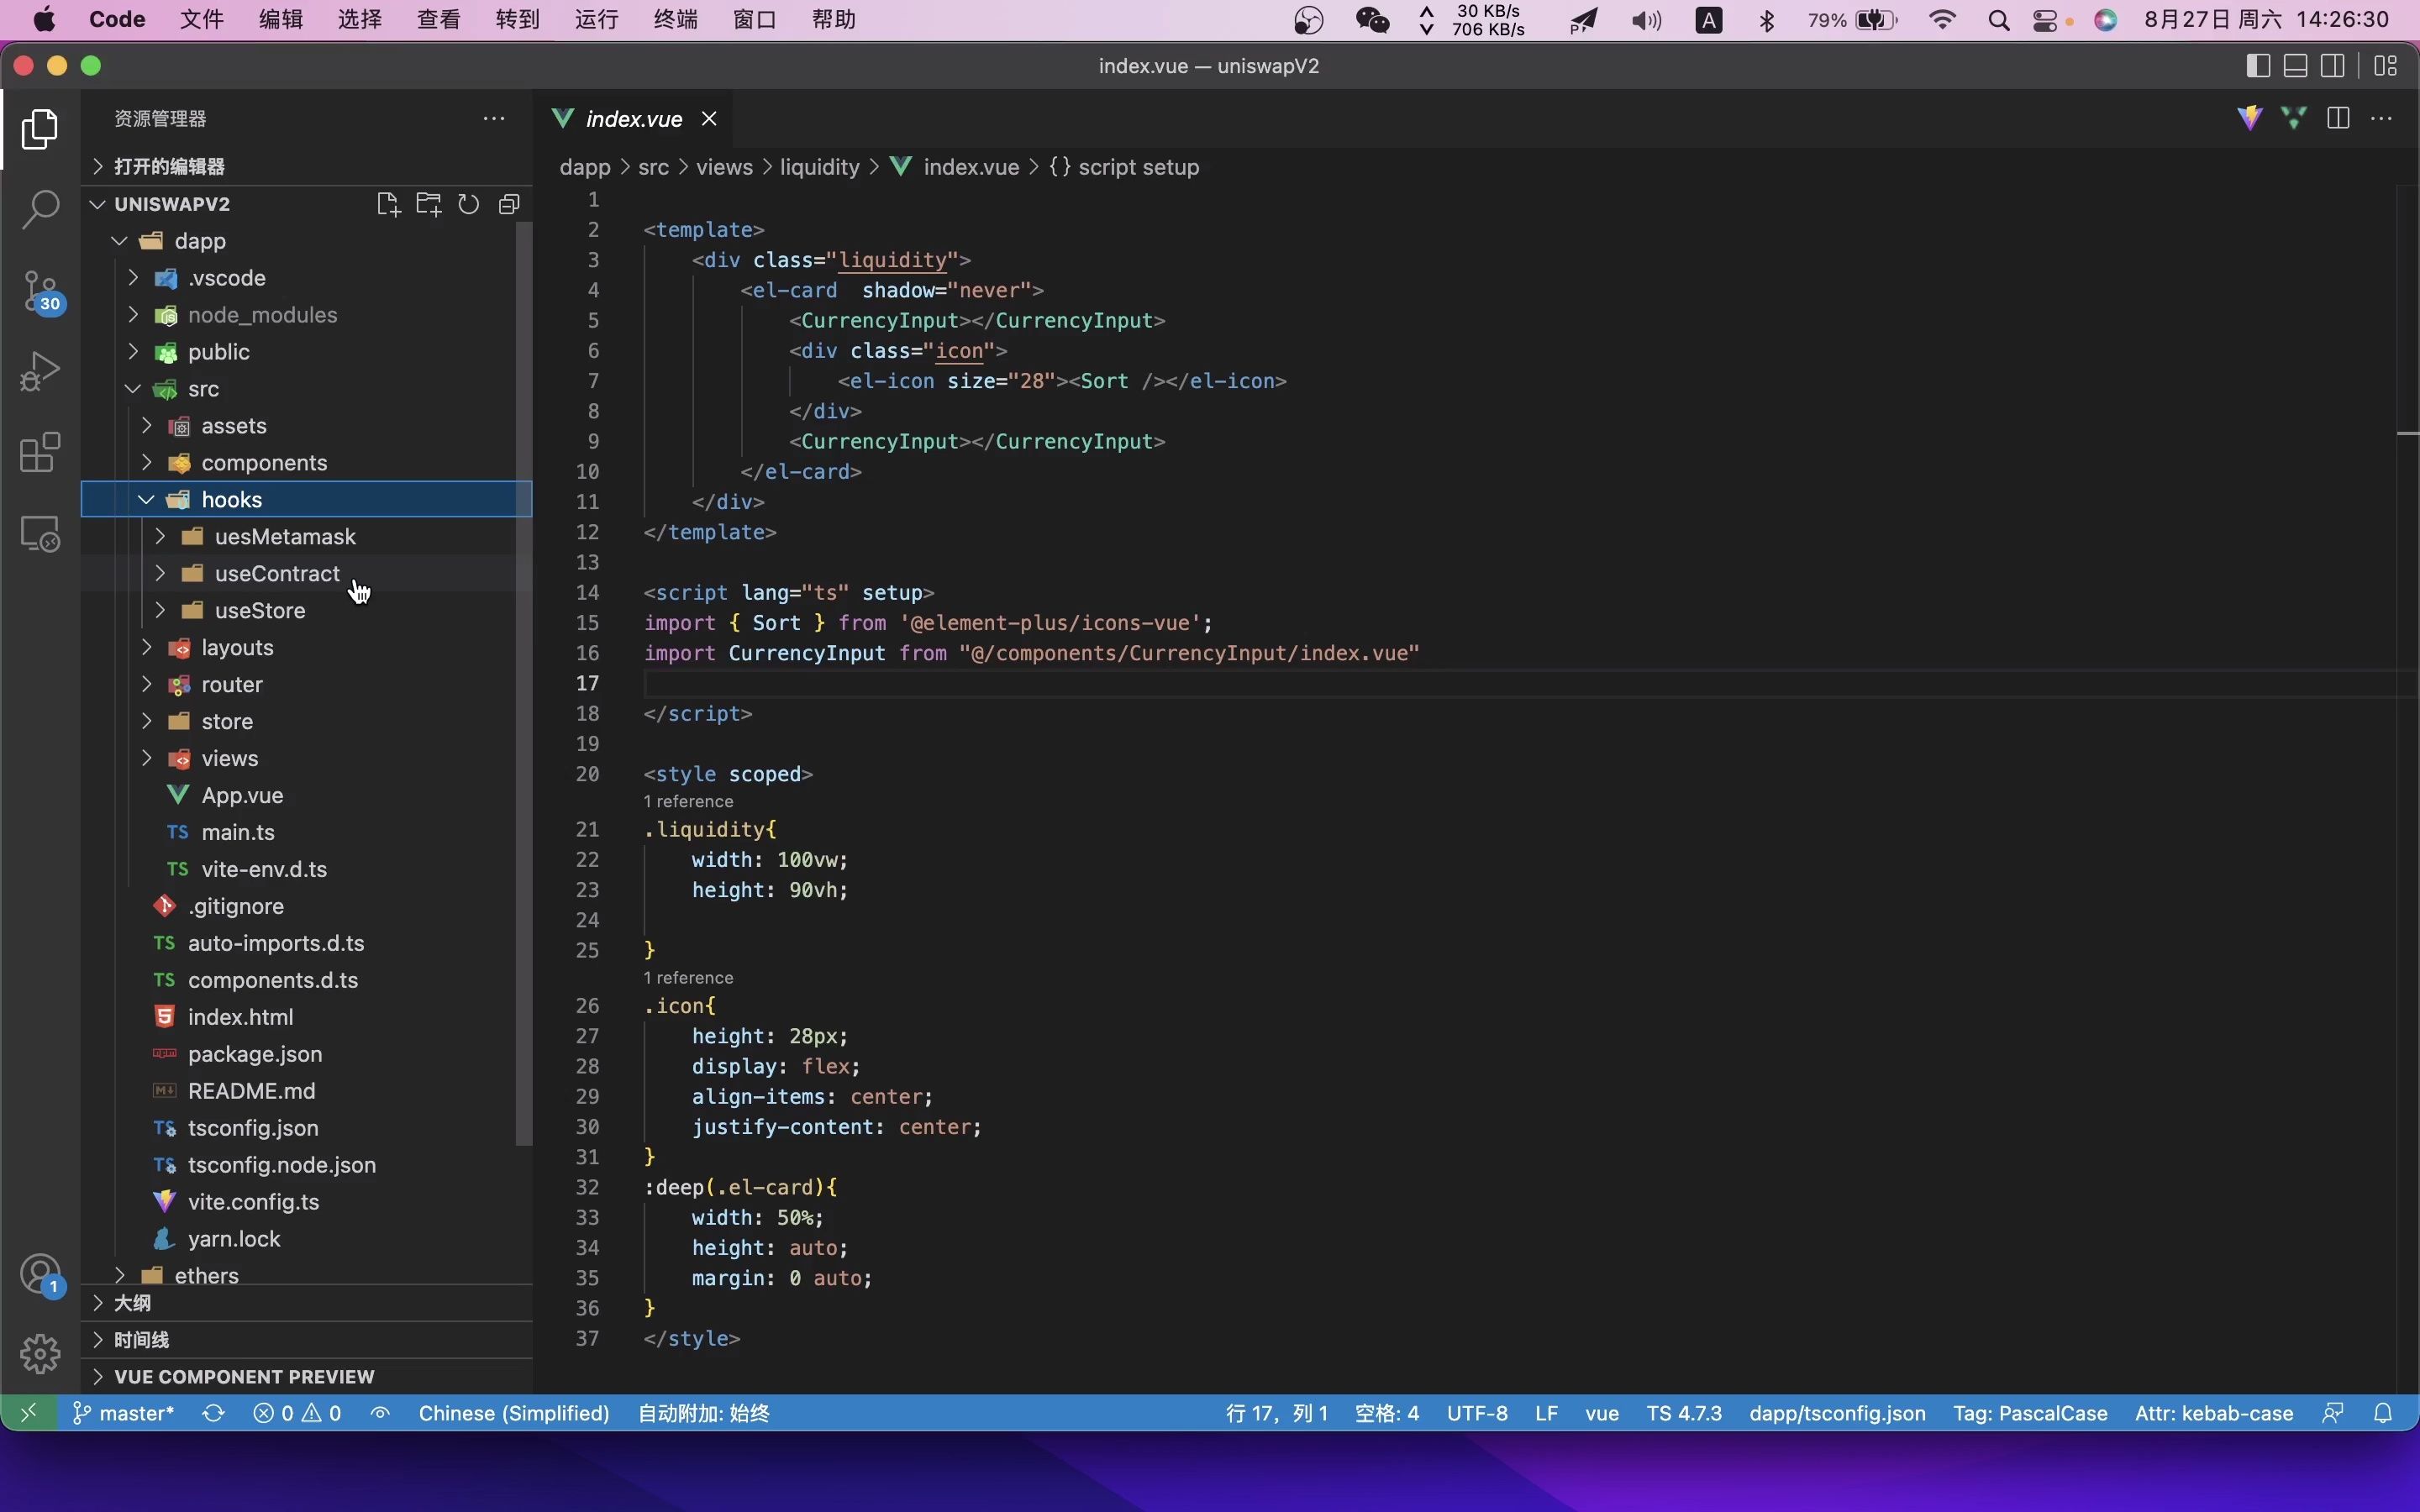The image size is (2420, 1512).
Task: Open the Search view in activity bar
Action: (40, 210)
